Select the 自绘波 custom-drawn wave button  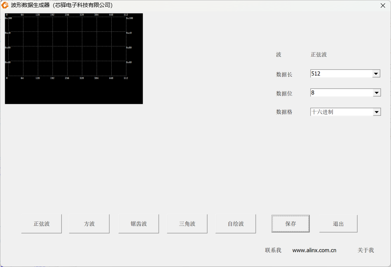[x=236, y=224]
